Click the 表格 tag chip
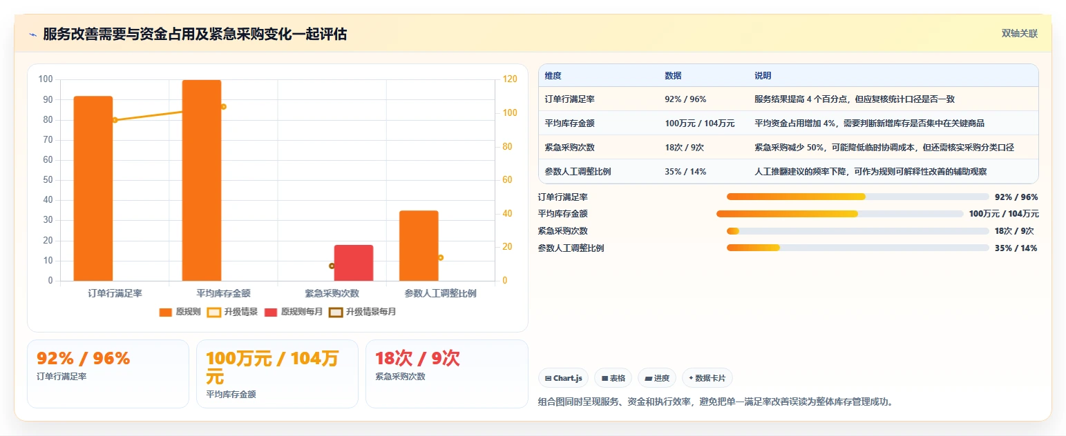Screen dimensions: 1066x436 (613, 378)
